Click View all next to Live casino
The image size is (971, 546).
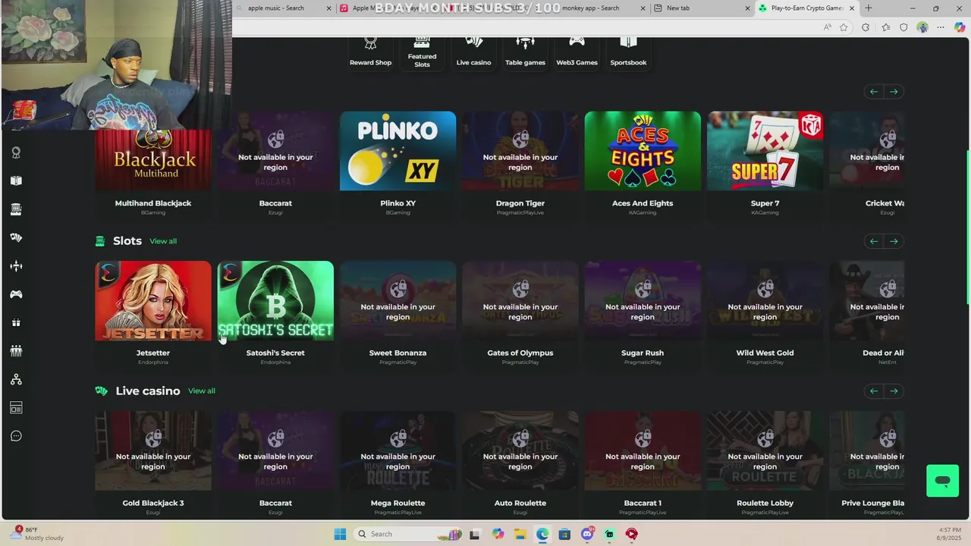tap(202, 391)
